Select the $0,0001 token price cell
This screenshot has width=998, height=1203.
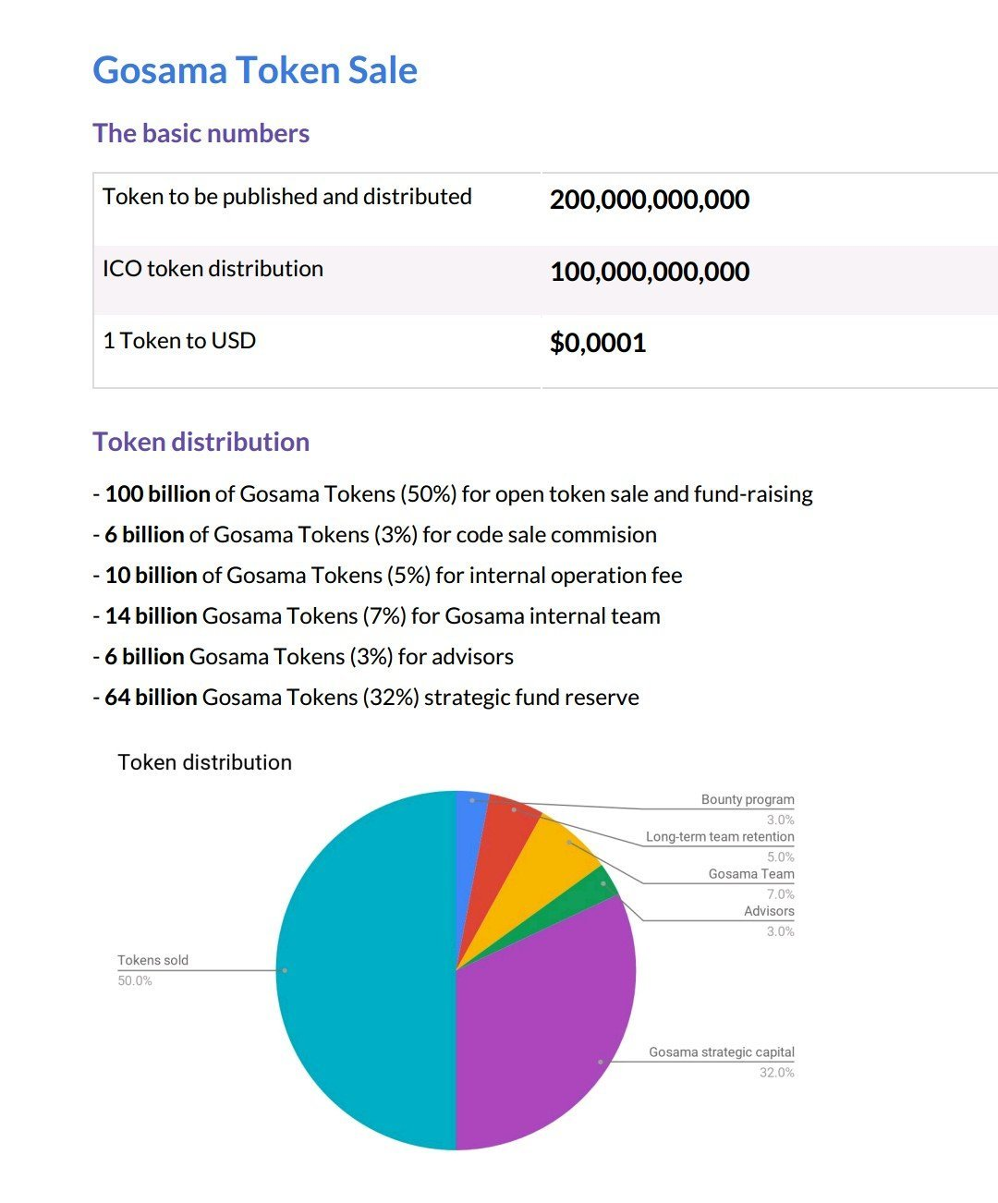point(598,343)
